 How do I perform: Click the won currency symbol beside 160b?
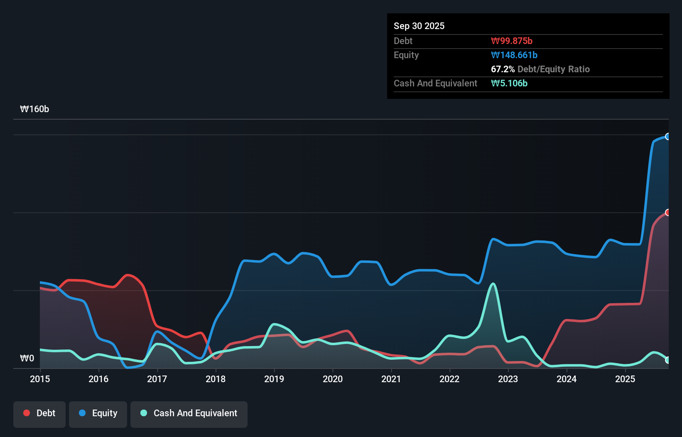coord(25,109)
